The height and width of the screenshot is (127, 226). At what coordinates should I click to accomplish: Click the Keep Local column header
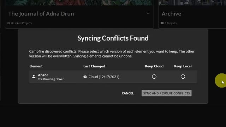click(183, 66)
